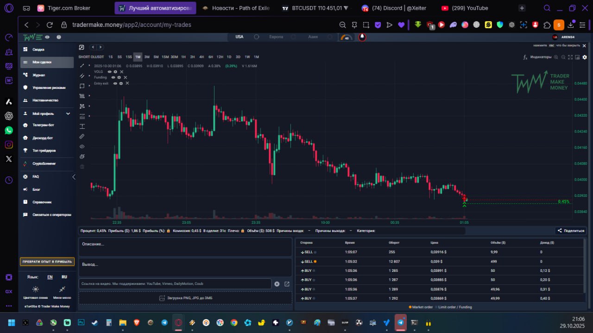Select the pattern drawing tool
Viewport: 593px width, 333px height.
[82, 106]
